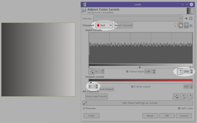Pick black point for all channels
This screenshot has width=197, height=123.
coord(176,97)
